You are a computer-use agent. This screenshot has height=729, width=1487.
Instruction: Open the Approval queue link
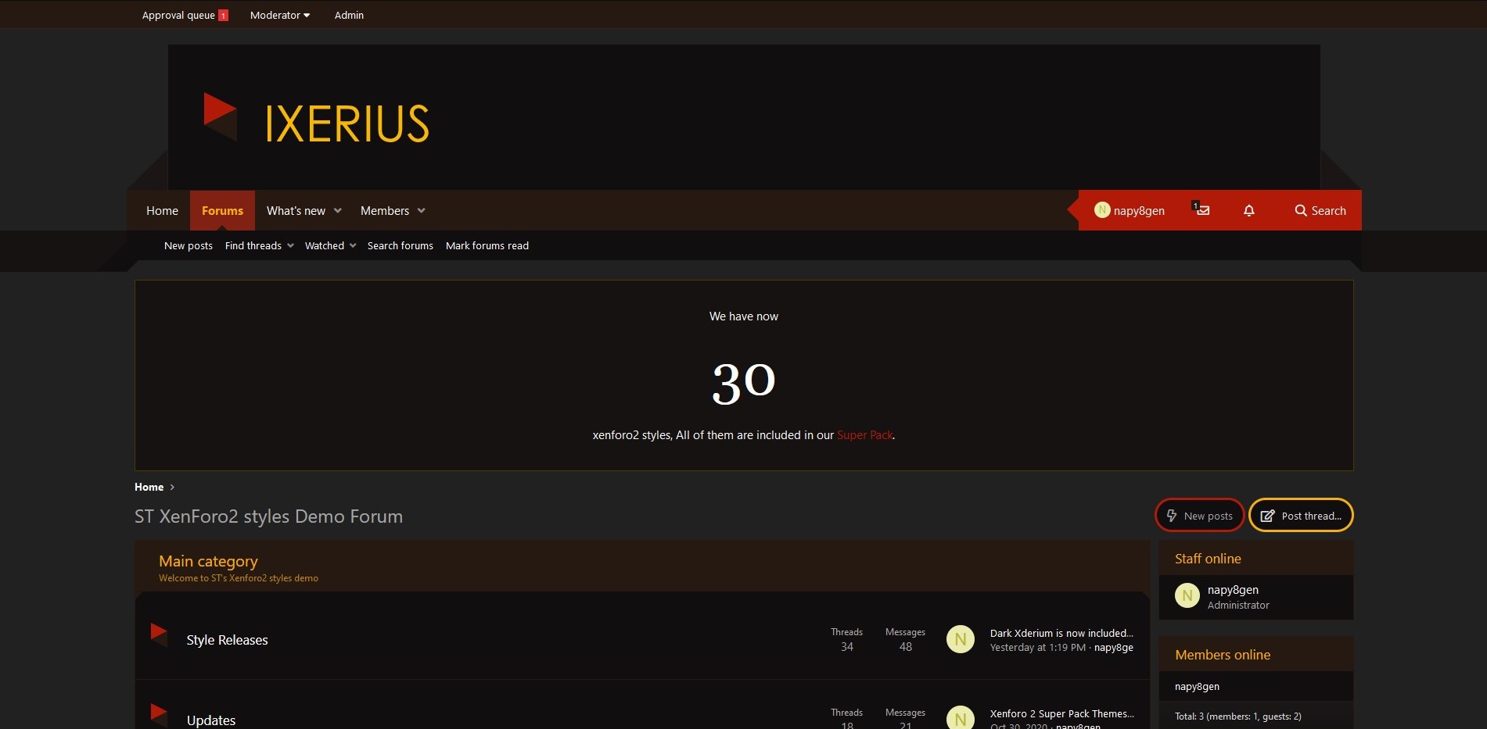178,15
